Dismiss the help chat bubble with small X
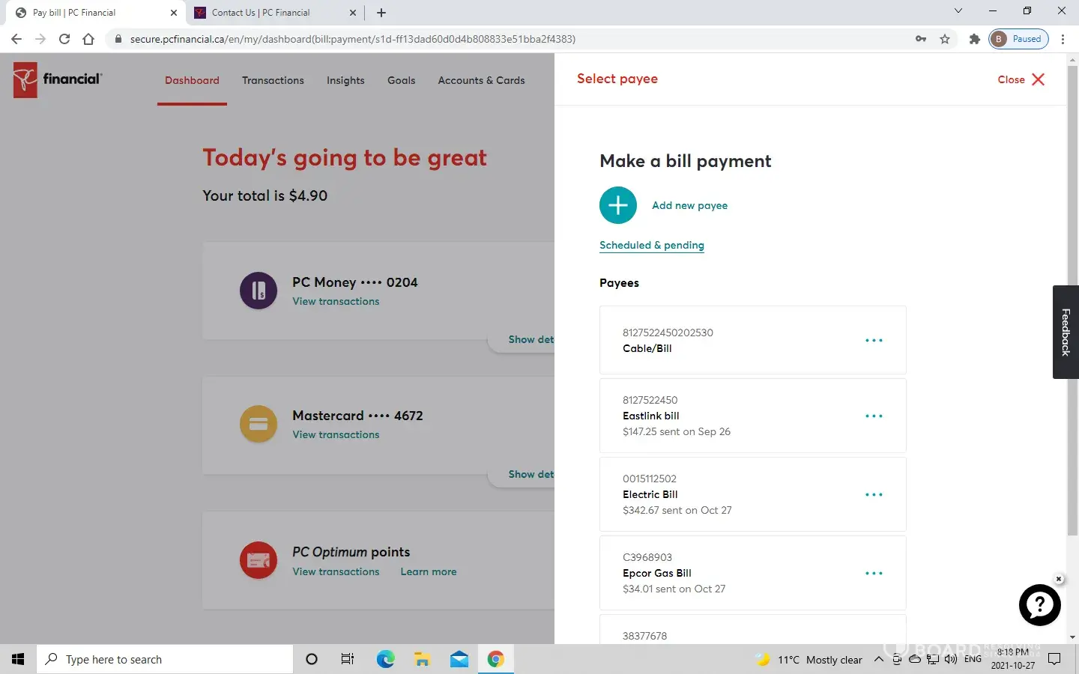 coord(1059,579)
